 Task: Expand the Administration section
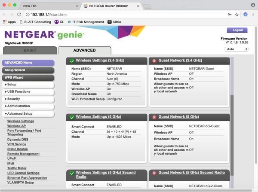click(28, 106)
